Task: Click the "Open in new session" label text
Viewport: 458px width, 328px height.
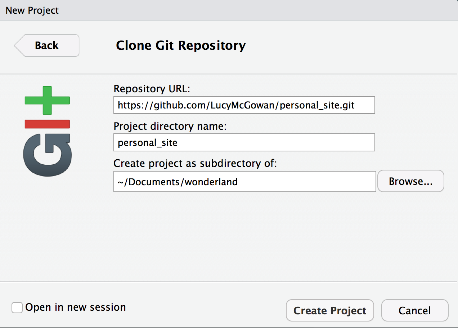Action: click(x=76, y=307)
